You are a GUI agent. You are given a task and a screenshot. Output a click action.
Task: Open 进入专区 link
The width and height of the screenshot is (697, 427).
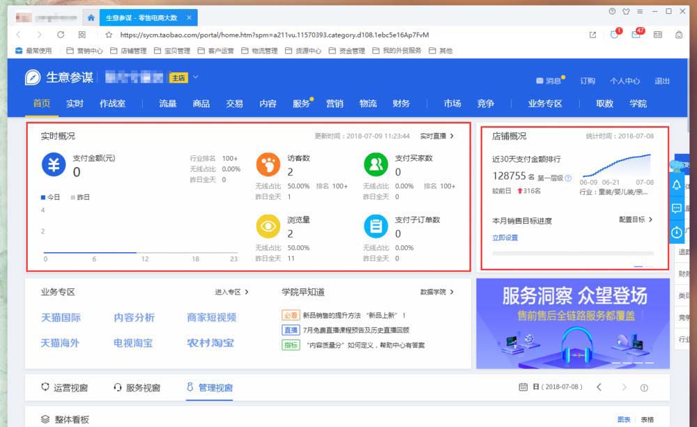[x=231, y=292]
